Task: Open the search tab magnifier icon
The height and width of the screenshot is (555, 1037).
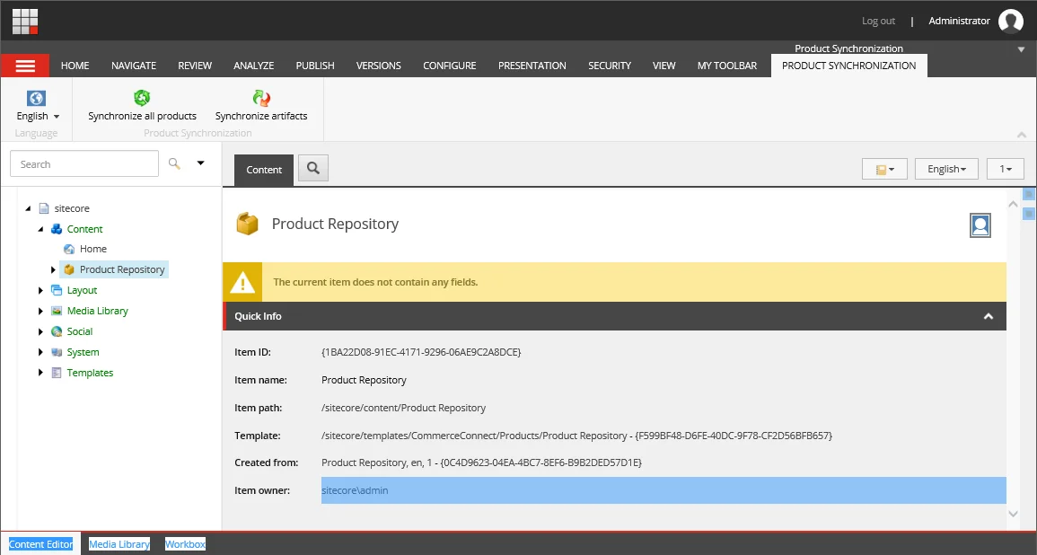Action: tap(313, 169)
